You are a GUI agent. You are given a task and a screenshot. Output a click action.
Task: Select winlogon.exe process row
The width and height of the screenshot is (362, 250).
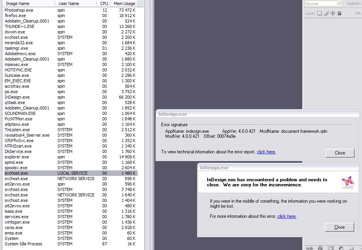click(x=71, y=222)
